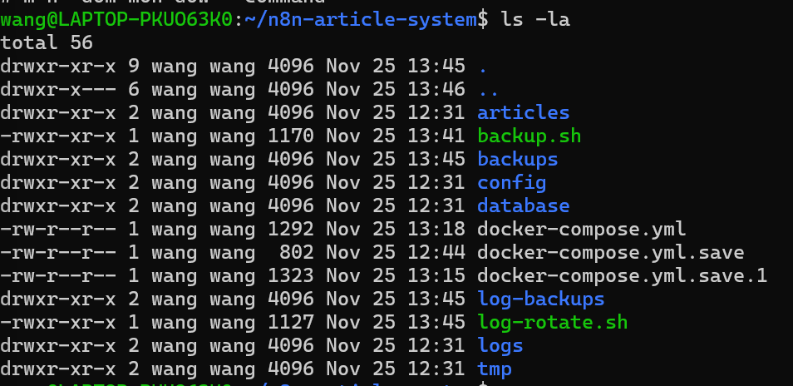Click the tmp directory name
The height and width of the screenshot is (386, 793).
pyautogui.click(x=494, y=369)
